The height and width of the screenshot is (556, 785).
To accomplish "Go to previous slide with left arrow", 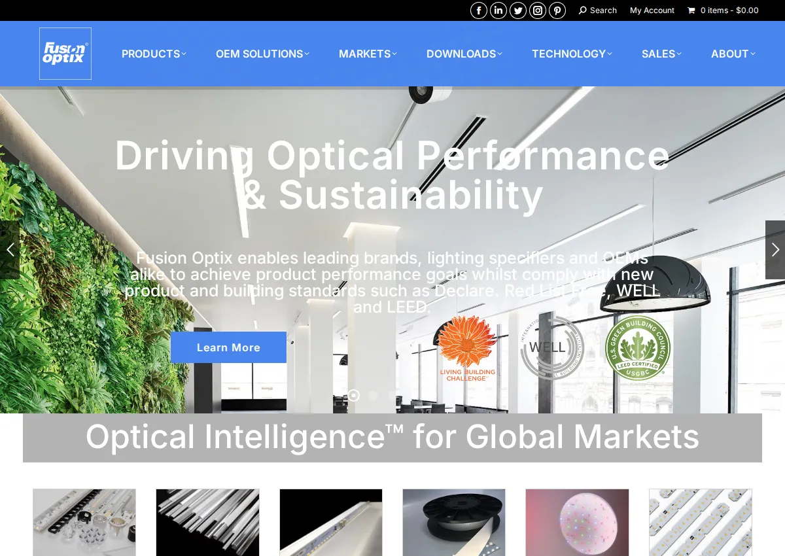I will (10, 250).
